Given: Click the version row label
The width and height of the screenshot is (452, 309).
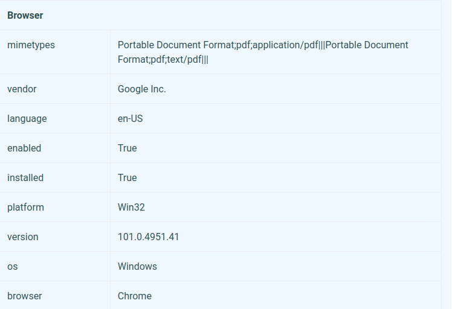Looking at the screenshot, I should click(22, 237).
